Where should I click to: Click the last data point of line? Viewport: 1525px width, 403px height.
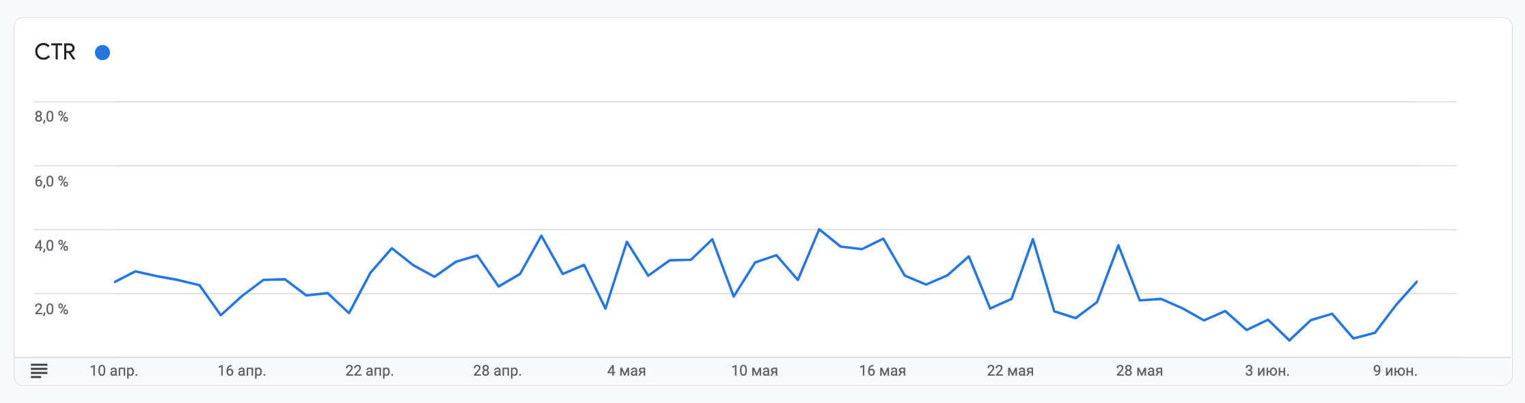[x=1416, y=281]
